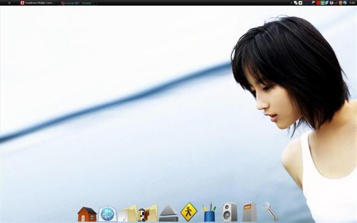Image resolution: width=357 pixels, height=223 pixels.
Task: Open the pencil cup icon in dock
Action: (209, 213)
